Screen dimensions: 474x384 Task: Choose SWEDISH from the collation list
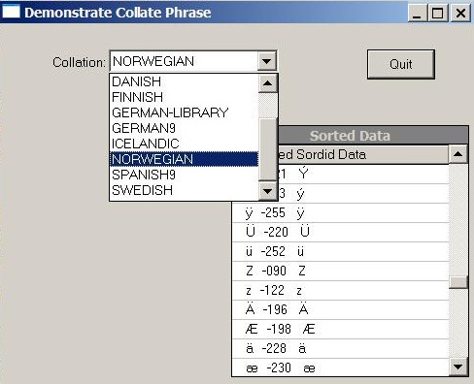185,190
